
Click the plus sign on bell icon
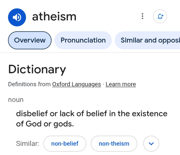point(162,15)
